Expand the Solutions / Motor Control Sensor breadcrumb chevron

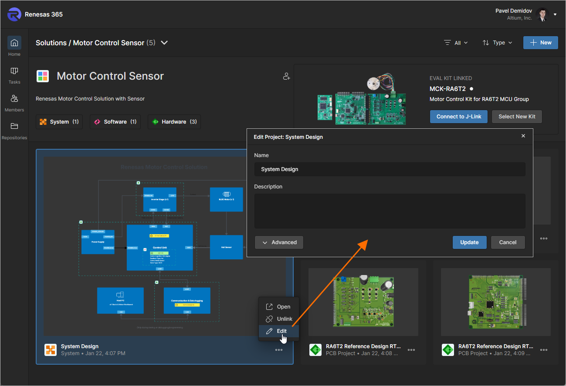pyautogui.click(x=164, y=43)
